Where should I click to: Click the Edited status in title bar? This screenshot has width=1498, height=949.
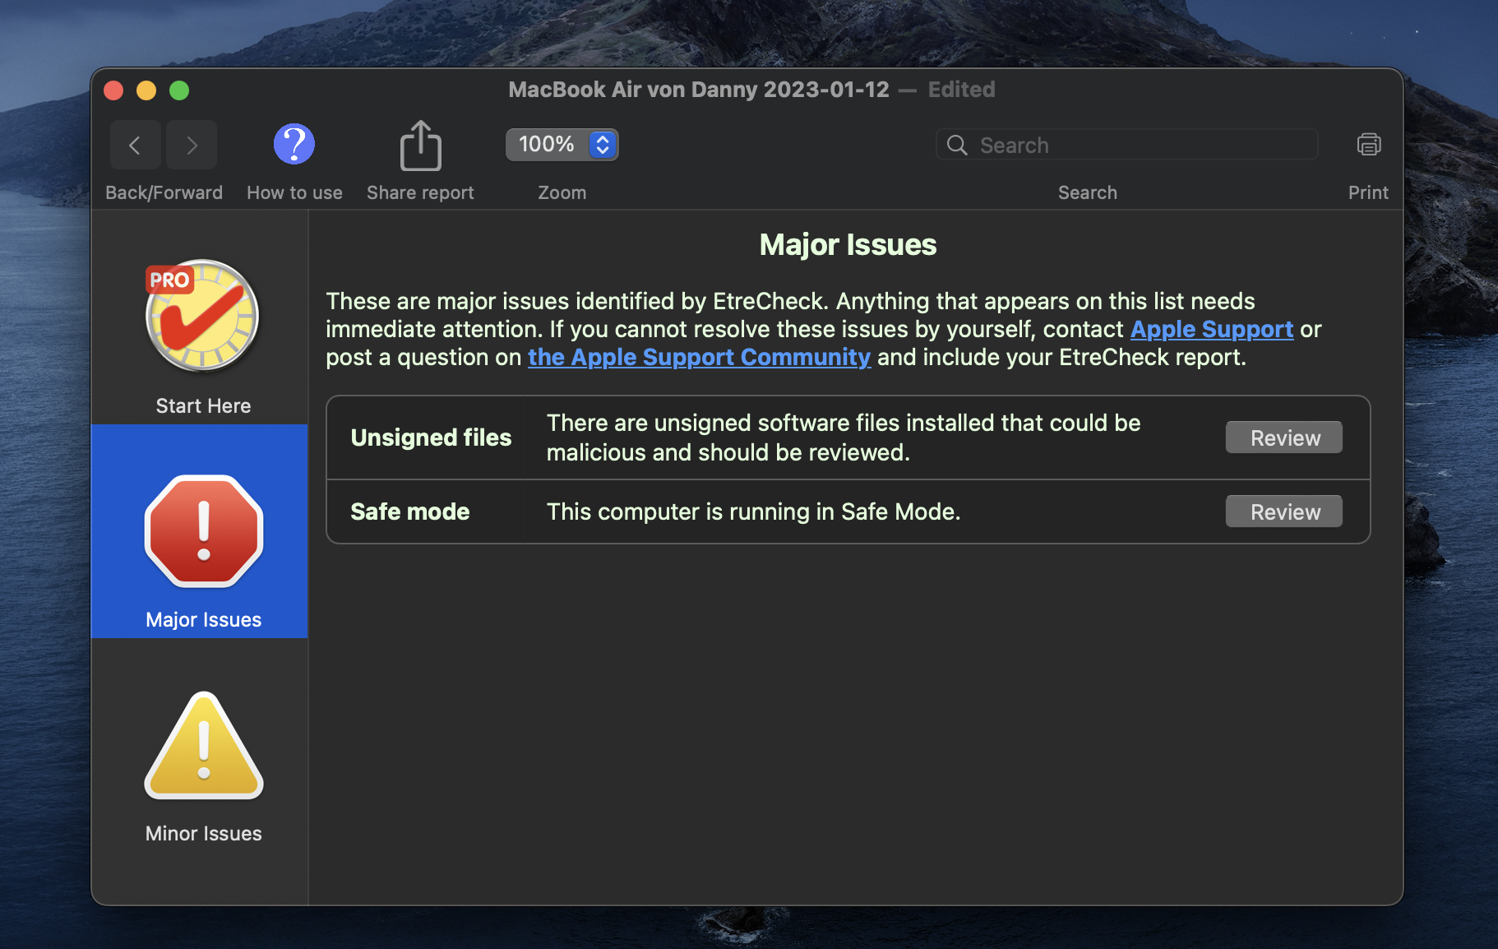click(x=961, y=90)
